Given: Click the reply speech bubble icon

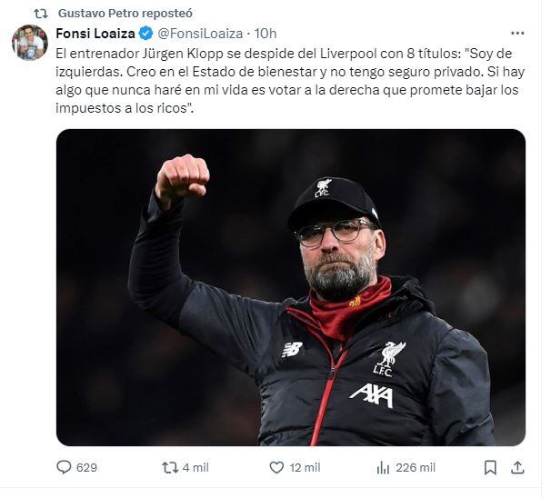Looking at the screenshot, I should coord(64,467).
